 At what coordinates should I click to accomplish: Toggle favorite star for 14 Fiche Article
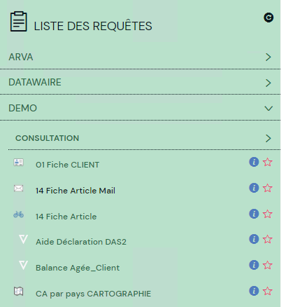tap(268, 214)
